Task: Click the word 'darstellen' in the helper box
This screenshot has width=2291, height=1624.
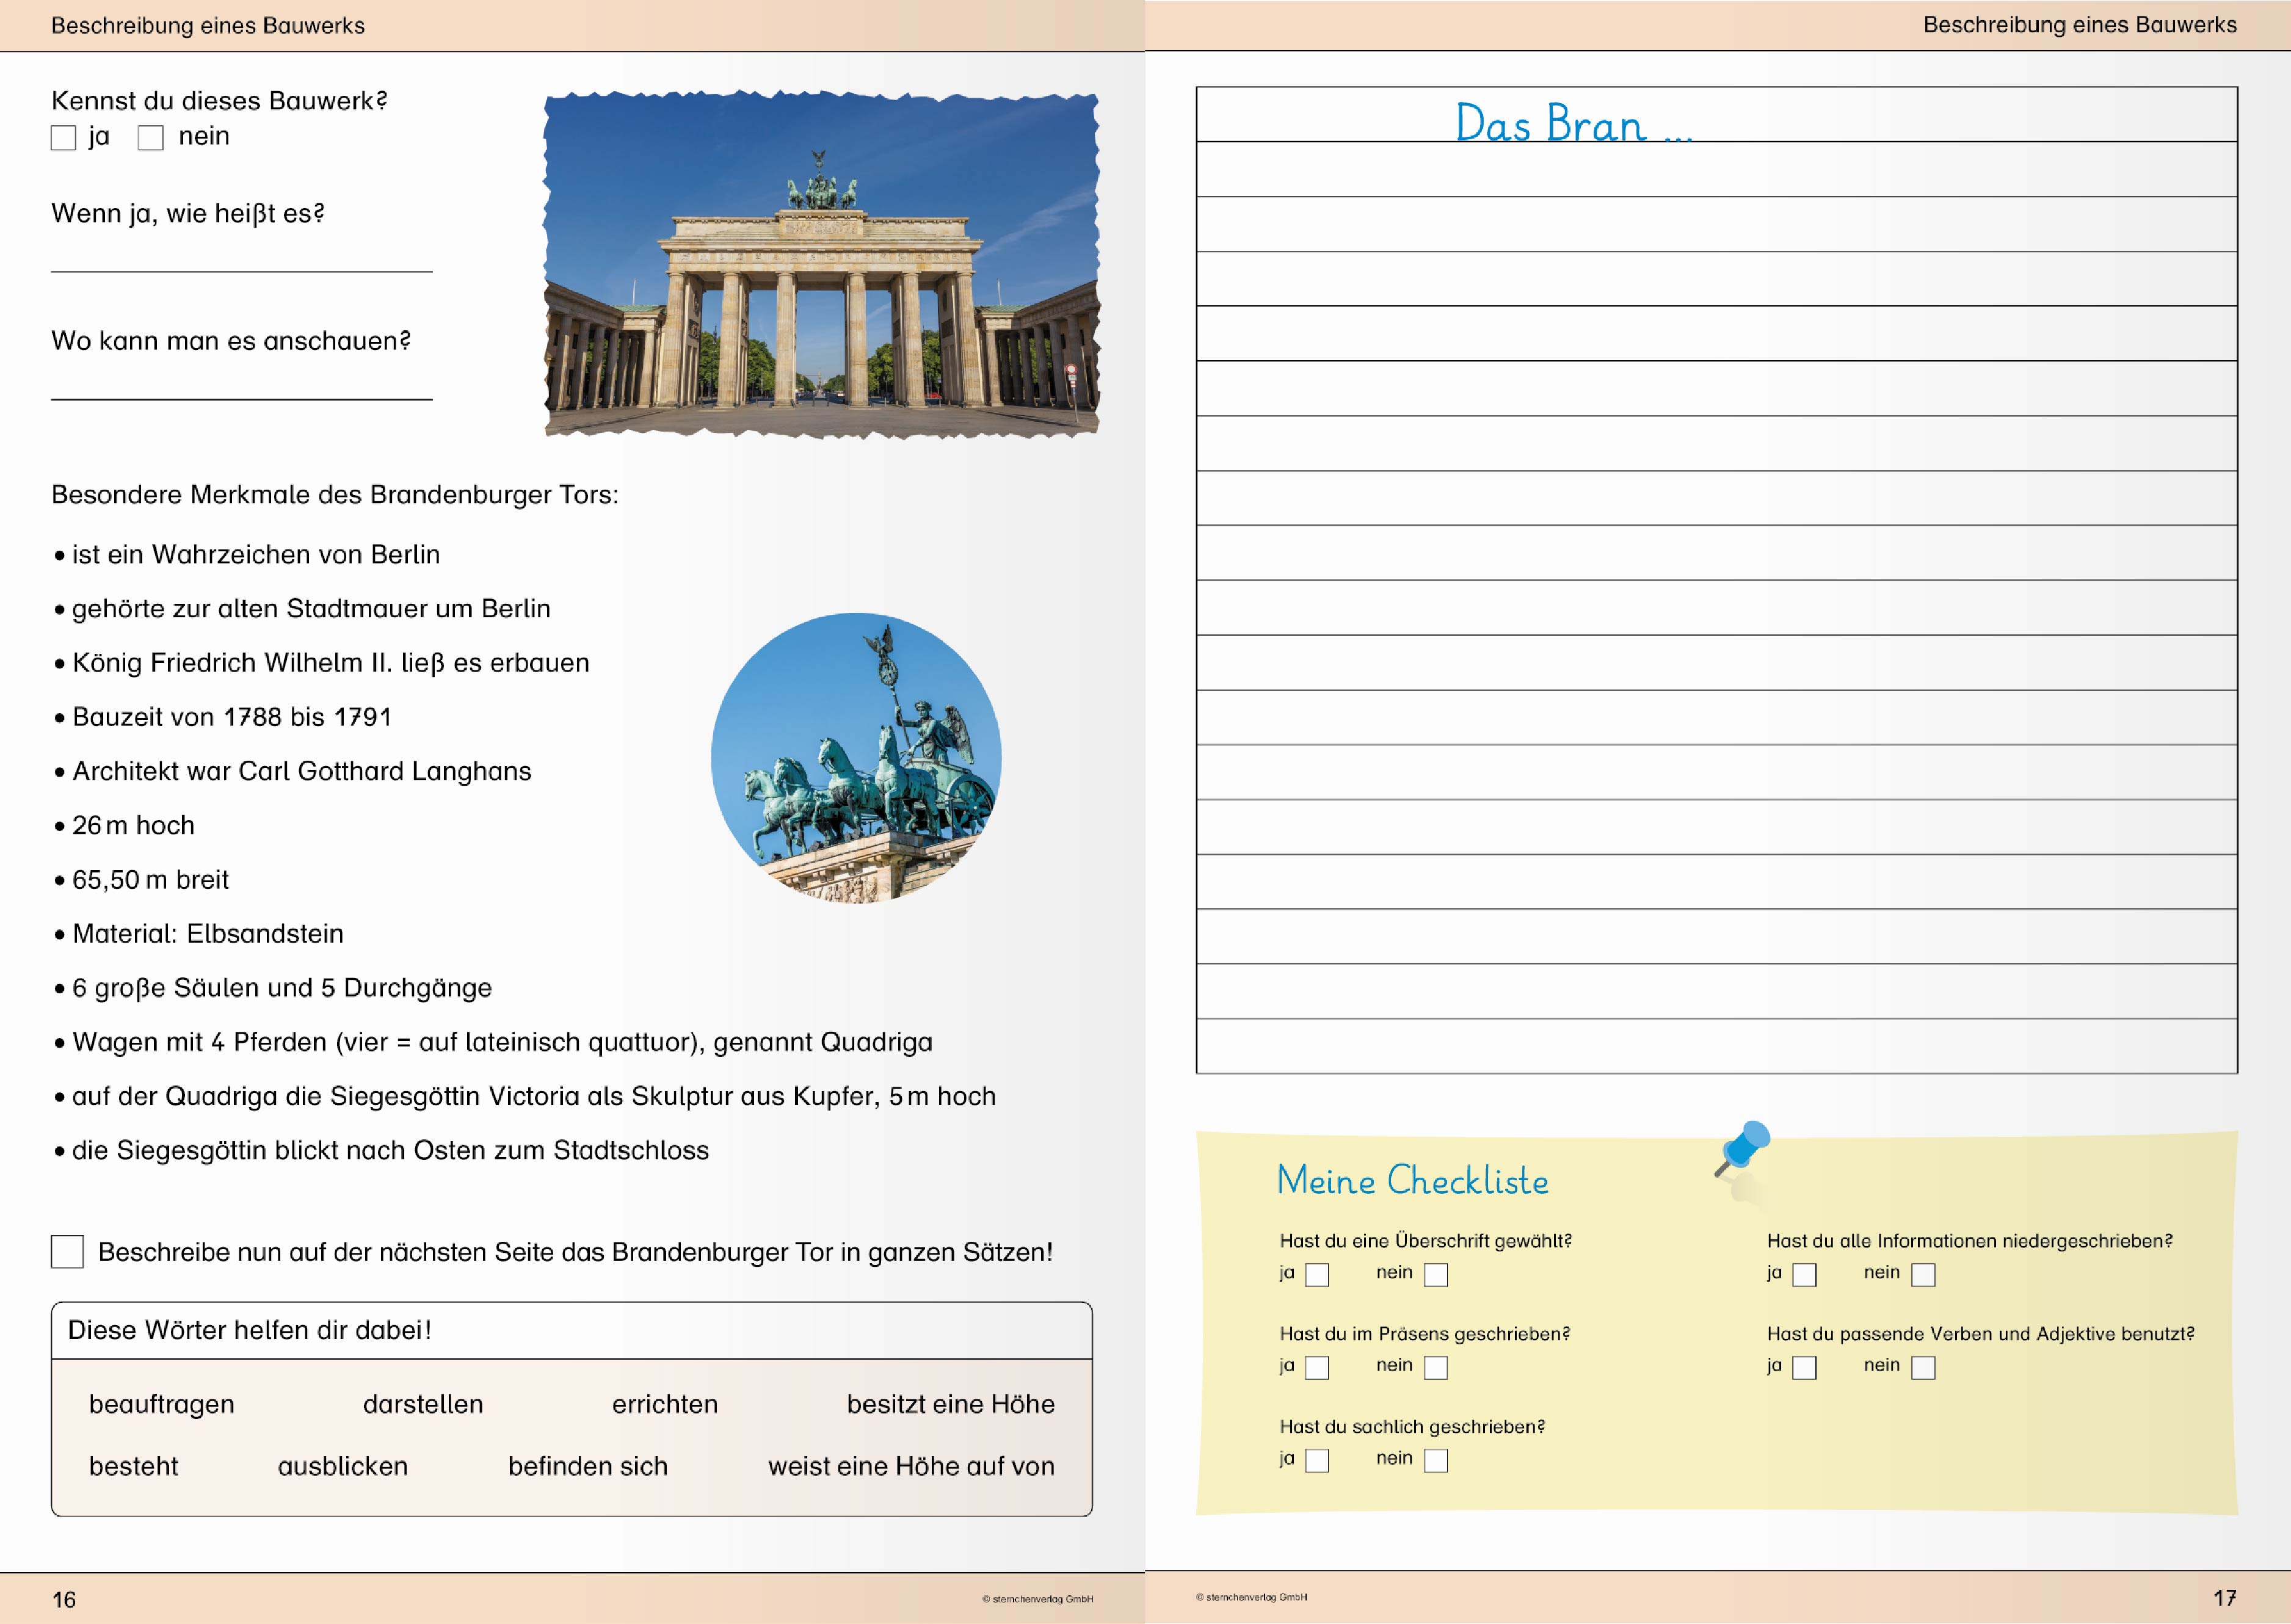Action: [x=423, y=1404]
